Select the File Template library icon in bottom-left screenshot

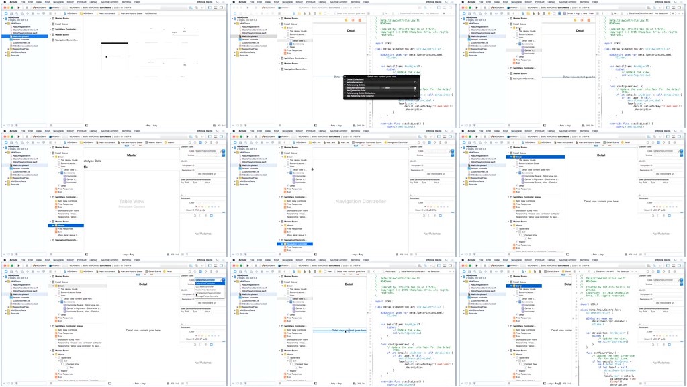(195, 345)
